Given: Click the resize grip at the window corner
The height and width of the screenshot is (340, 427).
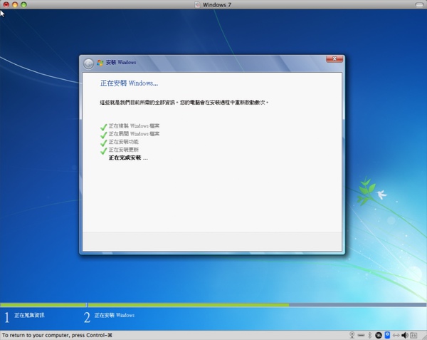Looking at the screenshot, I should [423, 336].
